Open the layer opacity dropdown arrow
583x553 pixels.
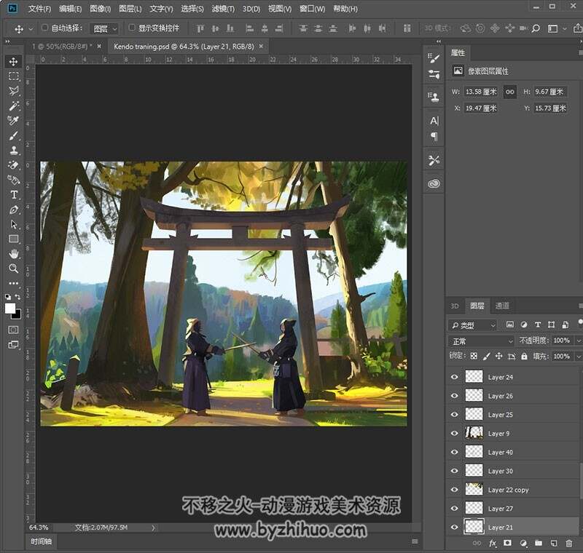[x=579, y=341]
